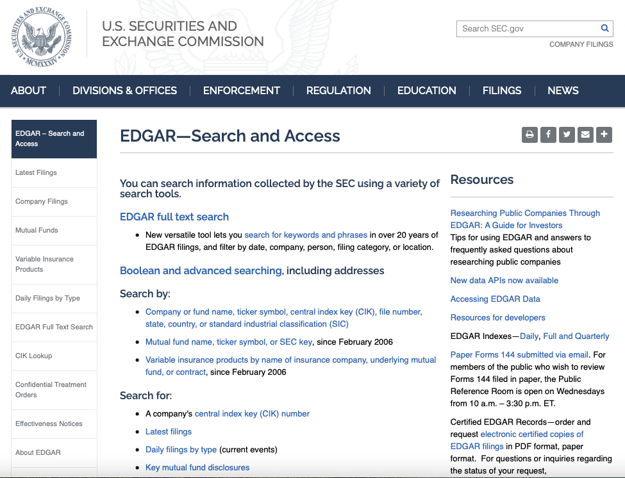Share the page on Twitter

coord(567,135)
